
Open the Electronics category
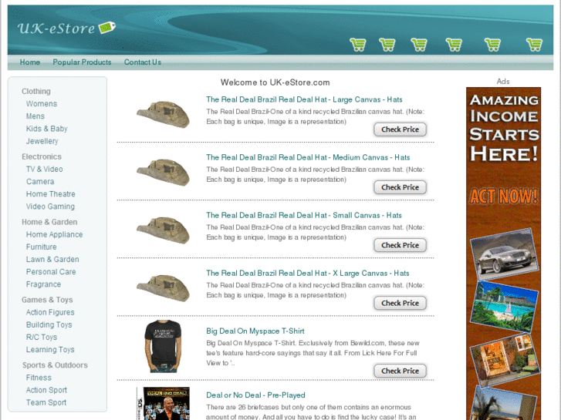tap(42, 156)
